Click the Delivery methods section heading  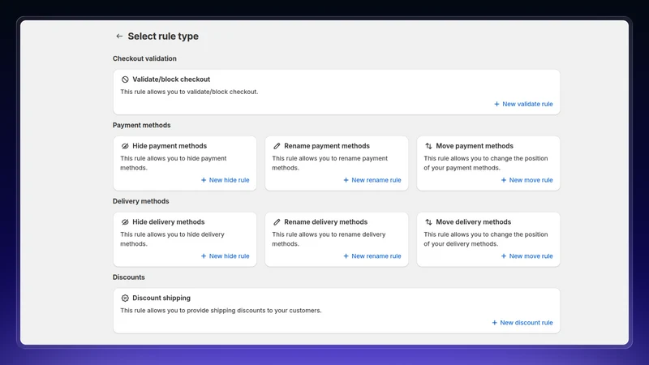[x=140, y=201]
